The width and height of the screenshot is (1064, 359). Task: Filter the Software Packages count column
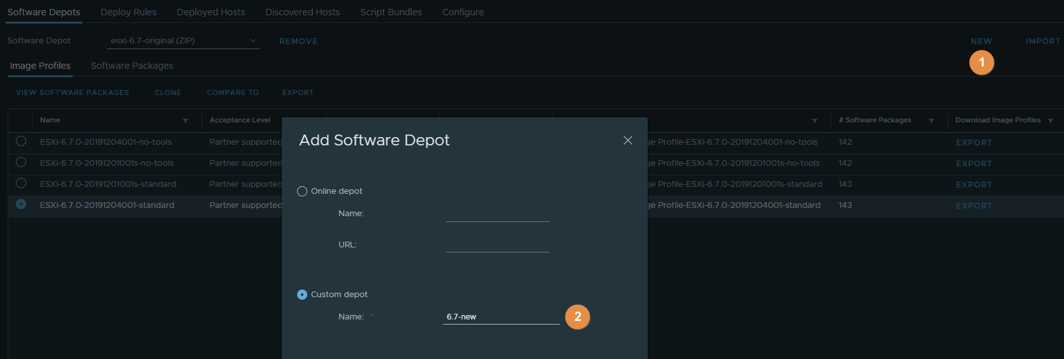point(931,121)
